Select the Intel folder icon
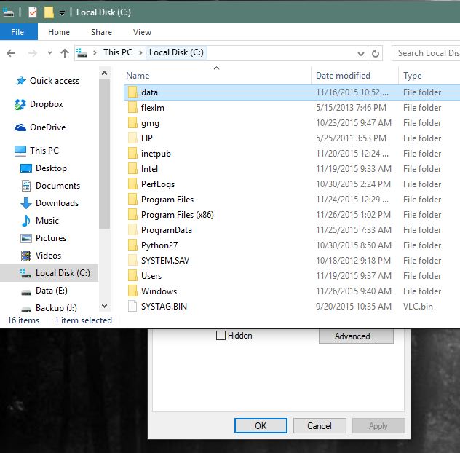 pos(132,168)
